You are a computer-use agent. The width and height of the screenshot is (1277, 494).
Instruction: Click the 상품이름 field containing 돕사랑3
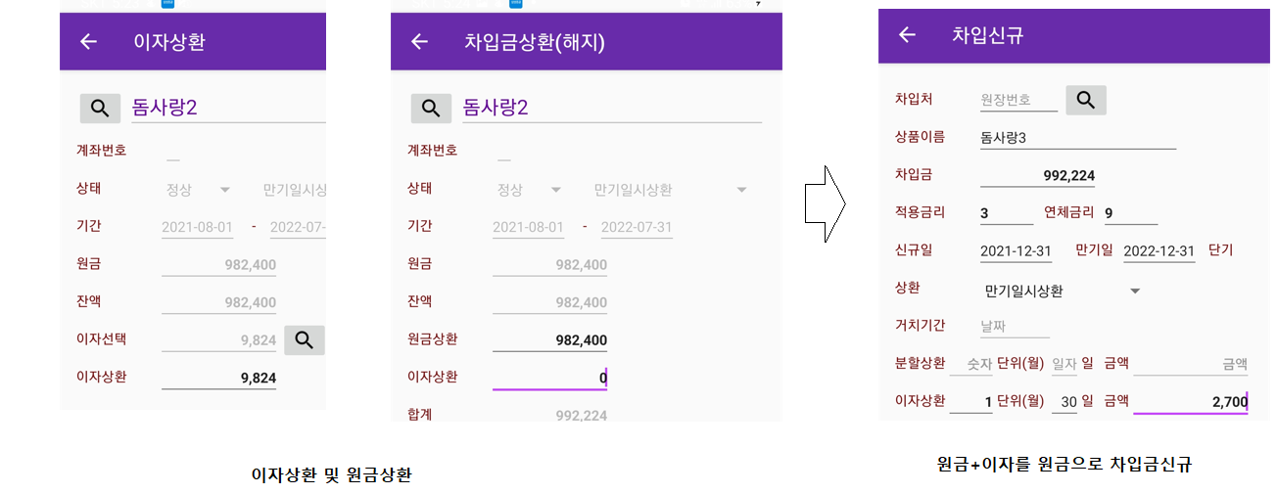(1077, 138)
